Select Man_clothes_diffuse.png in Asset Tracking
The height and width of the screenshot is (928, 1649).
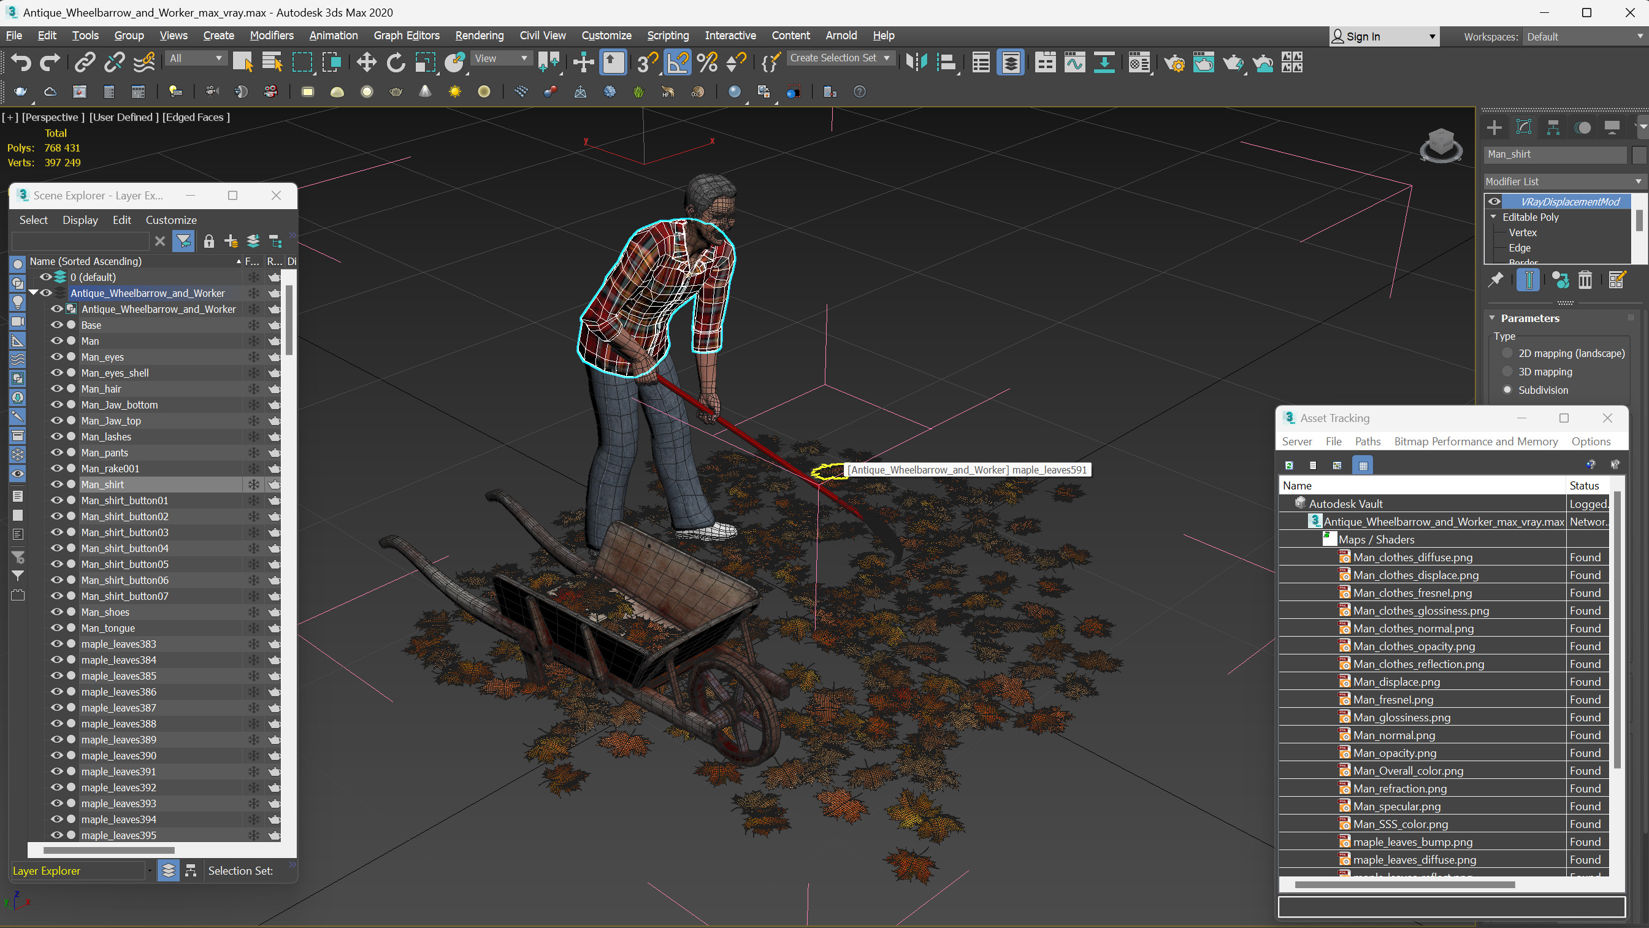coord(1412,557)
